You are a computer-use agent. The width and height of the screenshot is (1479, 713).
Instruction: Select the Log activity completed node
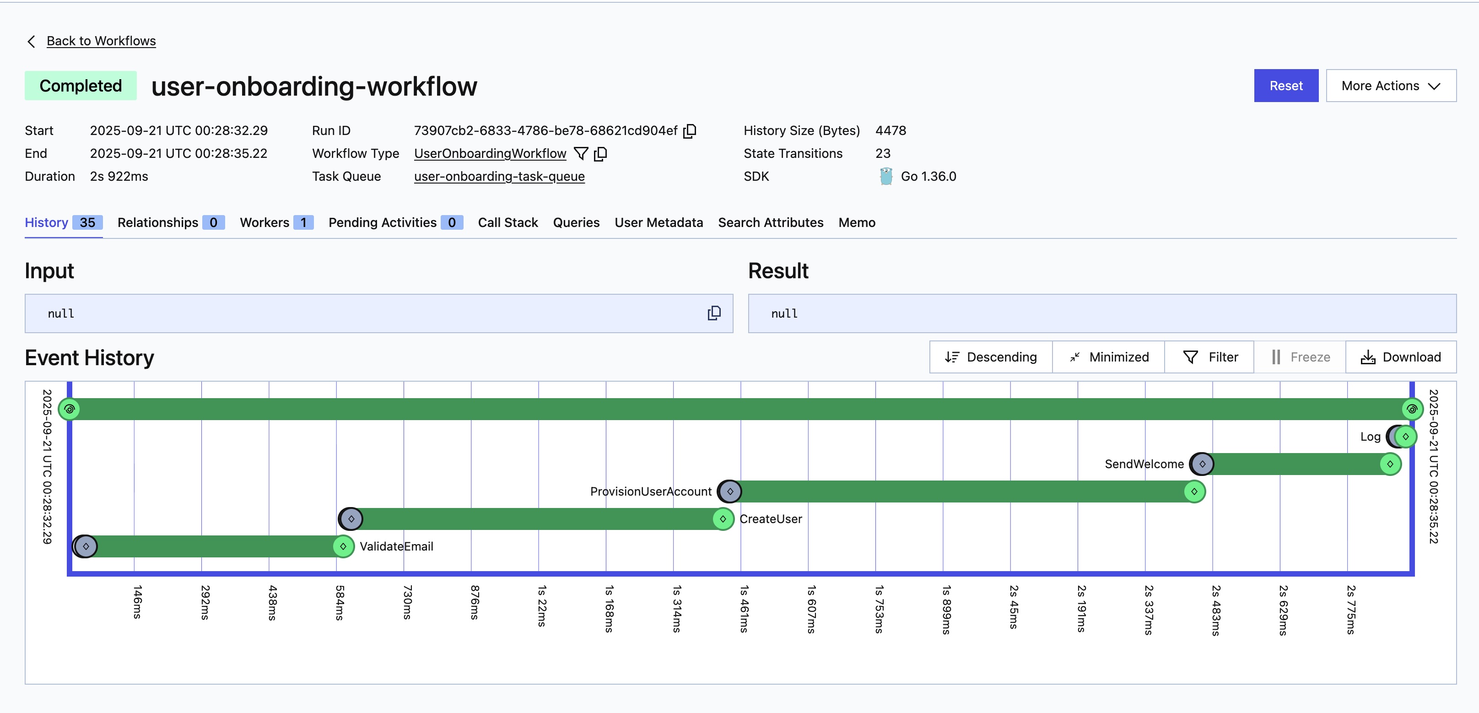pyautogui.click(x=1405, y=436)
